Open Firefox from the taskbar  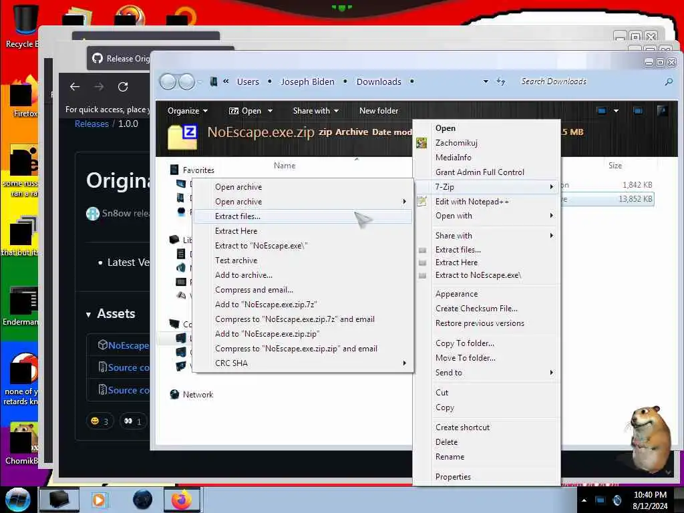click(x=182, y=500)
